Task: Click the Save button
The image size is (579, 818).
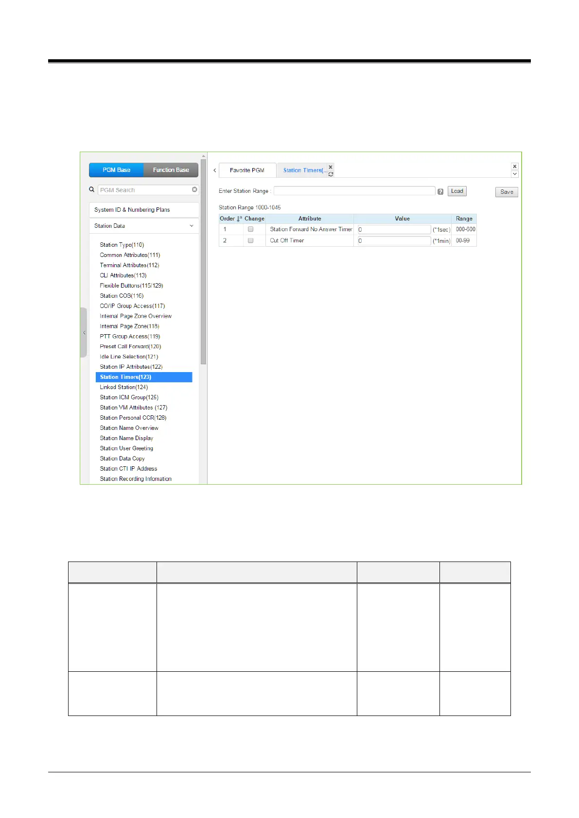Action: pyautogui.click(x=507, y=192)
